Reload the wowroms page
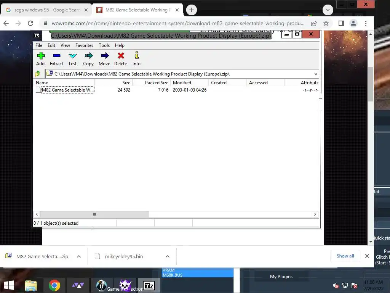Screen dimensions: 390x293 [x=30, y=23]
